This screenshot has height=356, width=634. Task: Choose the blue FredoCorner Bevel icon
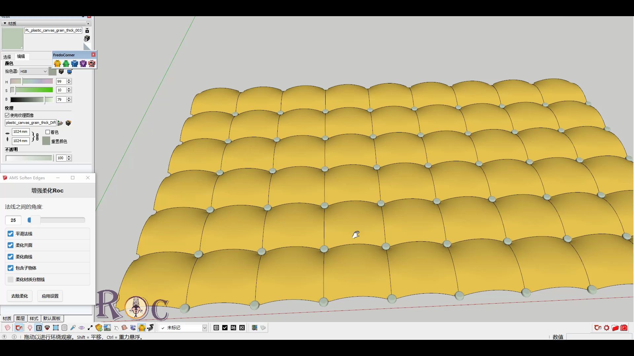click(75, 63)
